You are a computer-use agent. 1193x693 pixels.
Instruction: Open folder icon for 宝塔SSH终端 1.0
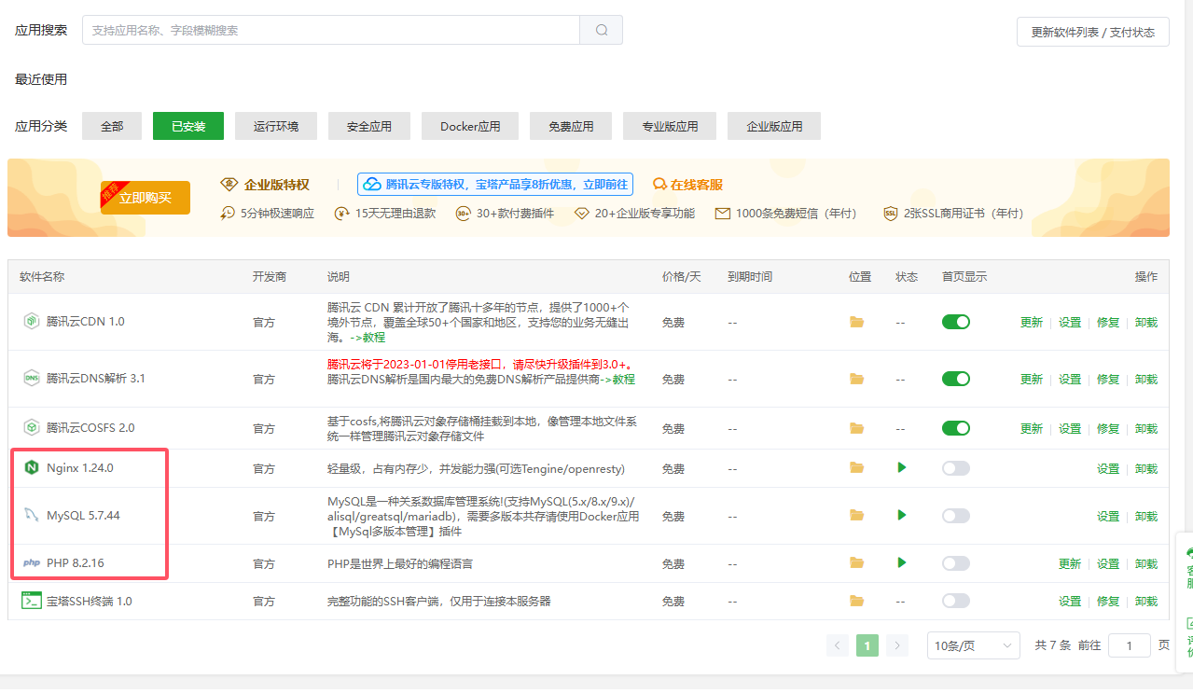pyautogui.click(x=856, y=601)
